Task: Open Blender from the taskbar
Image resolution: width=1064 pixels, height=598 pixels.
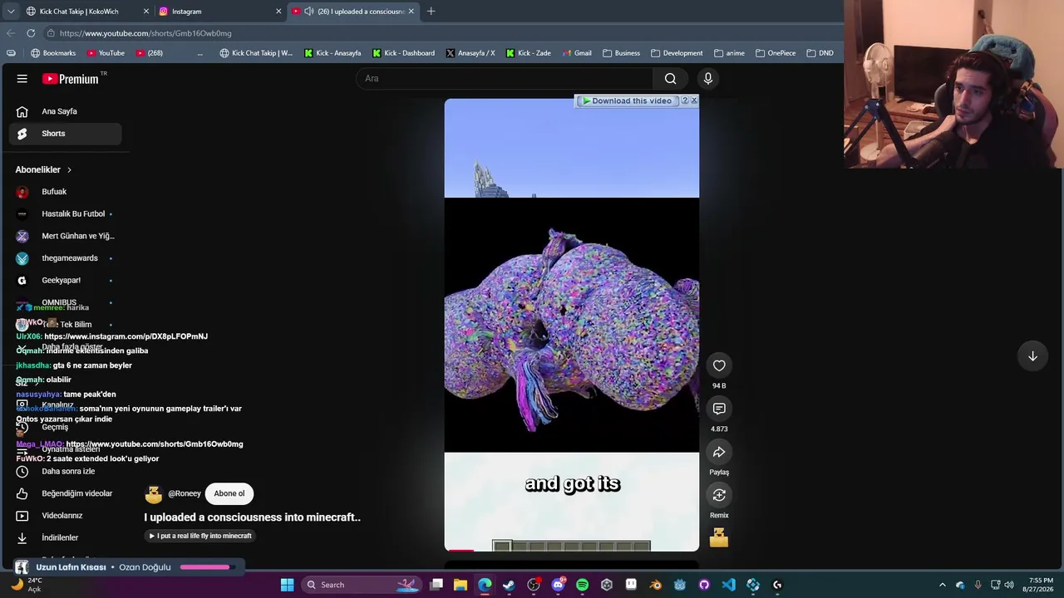Action: pyautogui.click(x=655, y=585)
